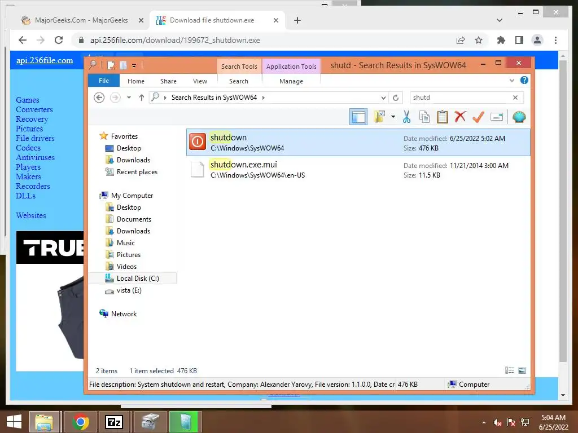Show hidden system tray icons
Viewport: 578px width, 433px height.
coord(484,422)
